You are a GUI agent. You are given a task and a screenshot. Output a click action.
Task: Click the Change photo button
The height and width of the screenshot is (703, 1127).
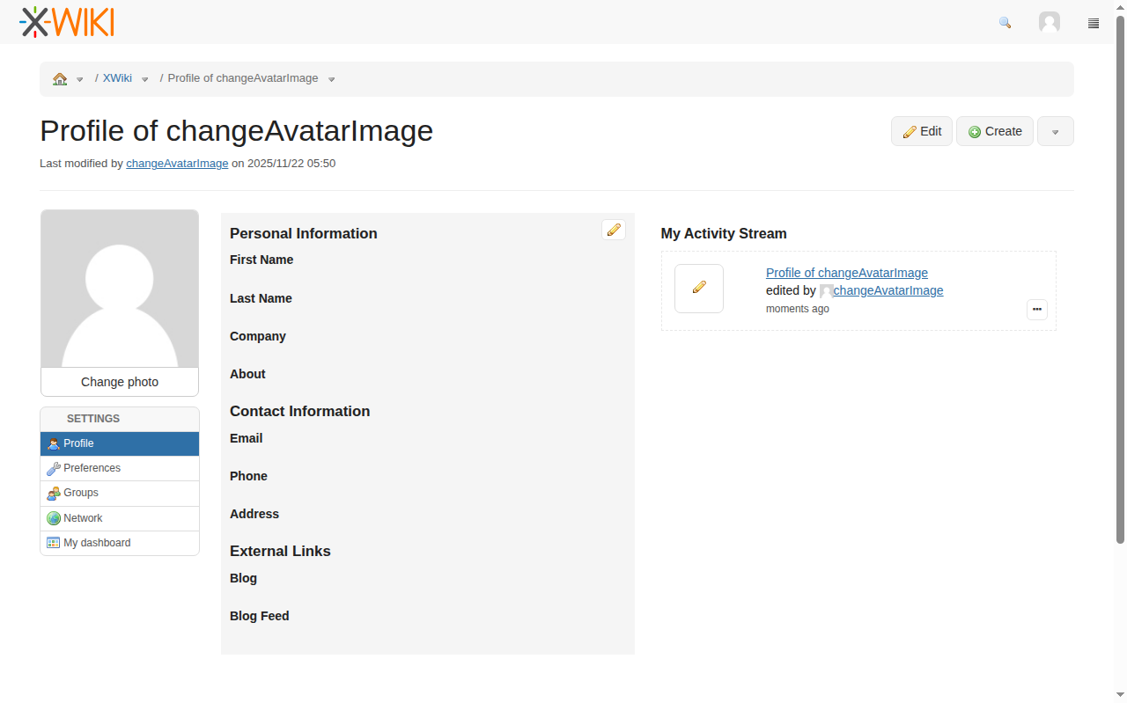click(120, 382)
